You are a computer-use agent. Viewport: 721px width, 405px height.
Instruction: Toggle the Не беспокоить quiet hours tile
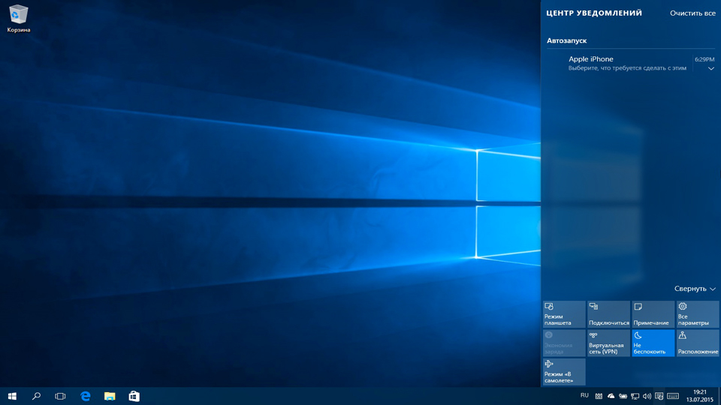653,343
